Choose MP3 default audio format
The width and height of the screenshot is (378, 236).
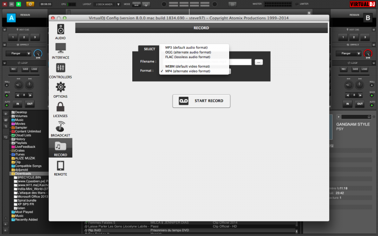[x=186, y=48]
